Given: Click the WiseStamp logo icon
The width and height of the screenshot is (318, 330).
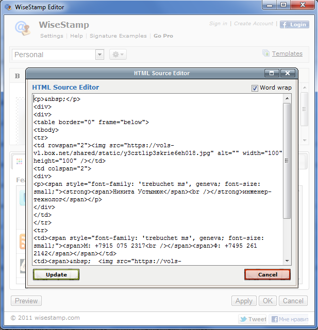Looking at the screenshot, I should click(22, 28).
